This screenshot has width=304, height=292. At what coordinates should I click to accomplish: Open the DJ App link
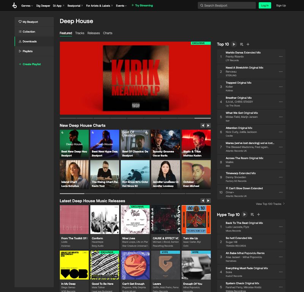59,6
